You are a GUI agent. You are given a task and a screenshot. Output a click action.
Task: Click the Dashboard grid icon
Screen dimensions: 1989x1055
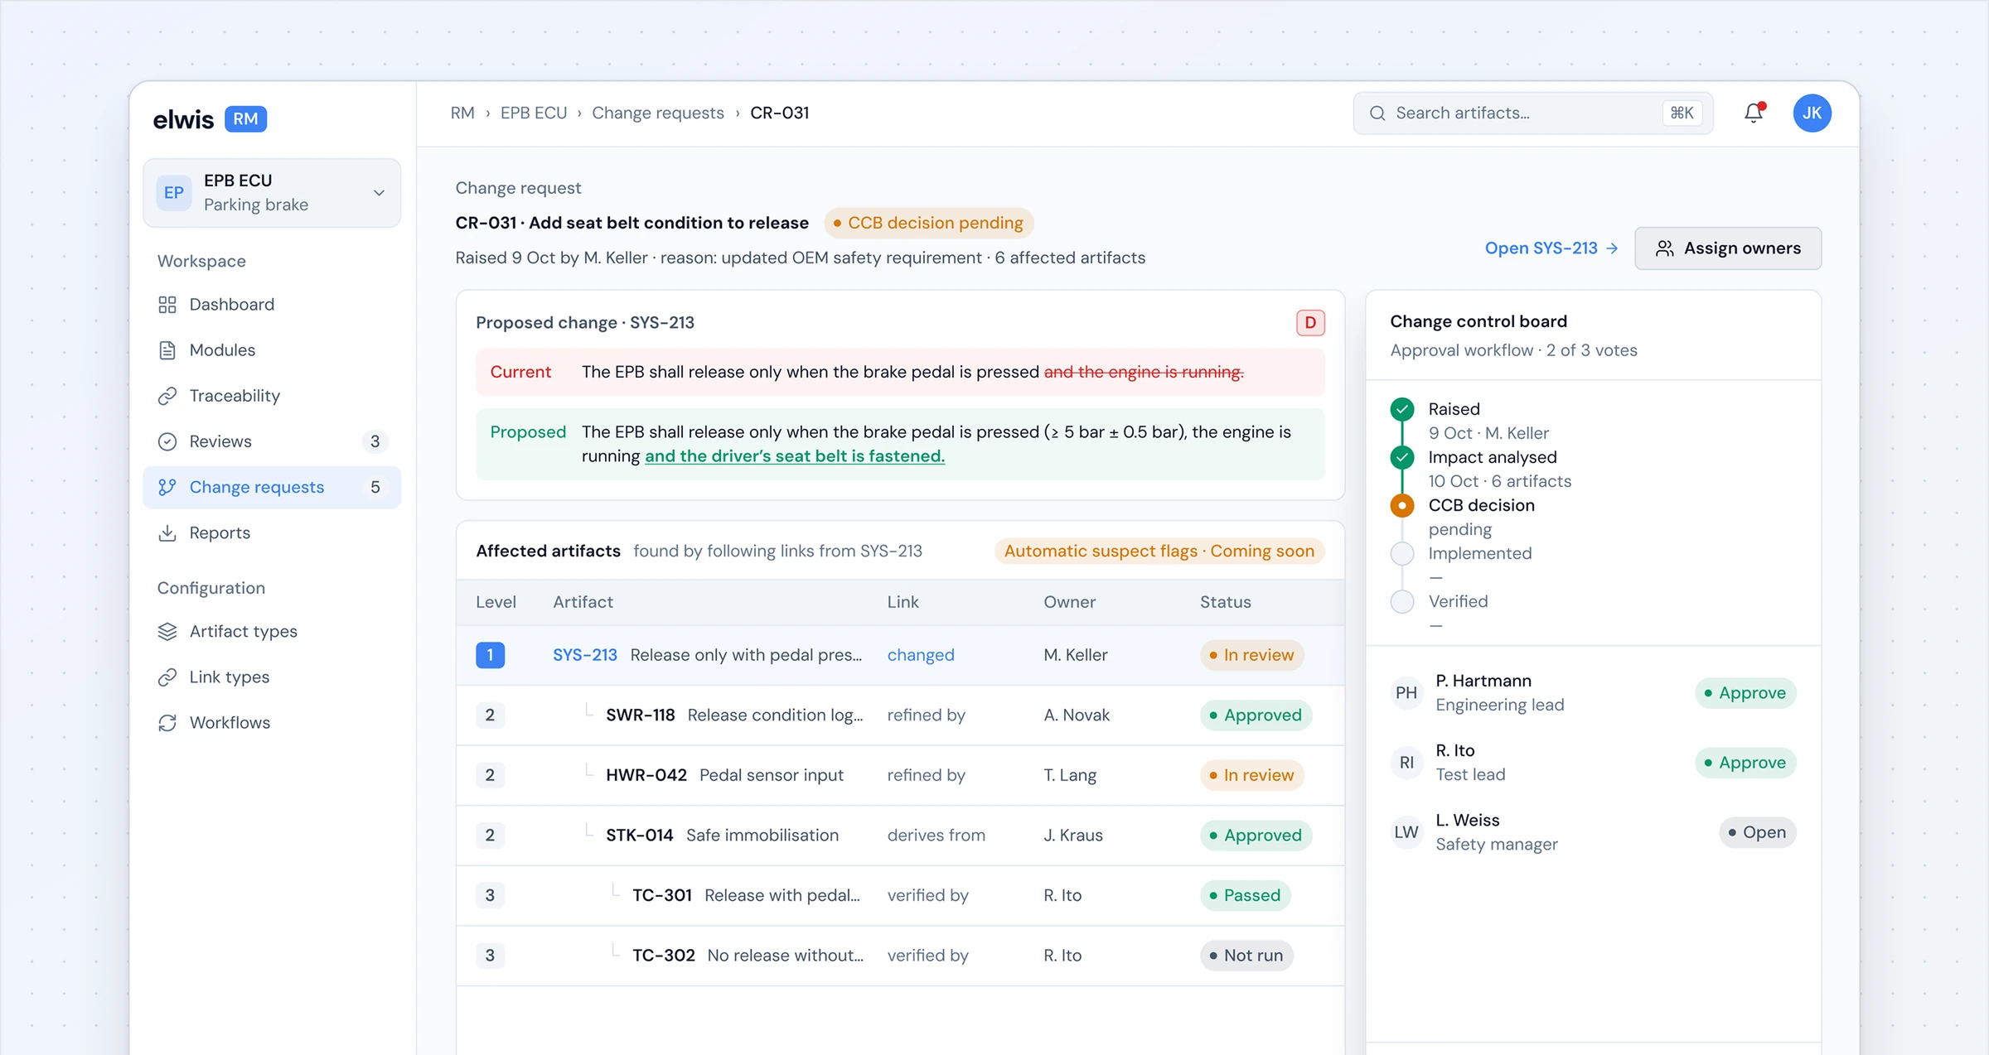167,305
